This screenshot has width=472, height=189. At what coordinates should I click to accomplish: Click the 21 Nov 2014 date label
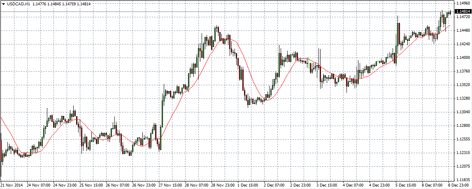tap(11, 185)
